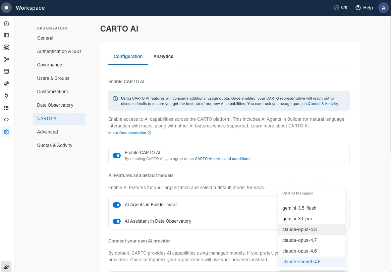Open Customizations settings
This screenshot has height=272, width=391.
[x=59, y=92]
